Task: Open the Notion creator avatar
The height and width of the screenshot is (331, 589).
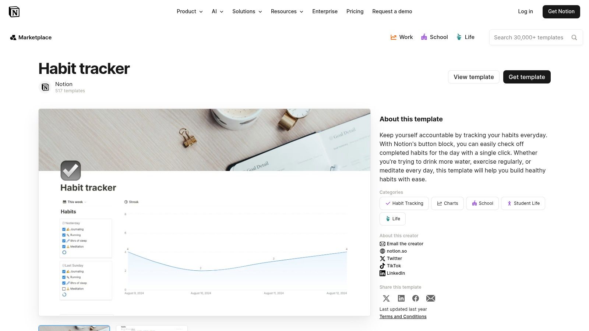Action: coord(45,87)
